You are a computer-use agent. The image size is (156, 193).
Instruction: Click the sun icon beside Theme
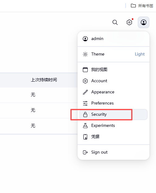(85, 54)
